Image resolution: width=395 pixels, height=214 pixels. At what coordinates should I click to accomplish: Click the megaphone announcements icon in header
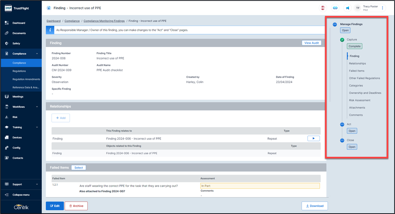pyautogui.click(x=347, y=8)
